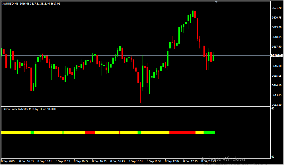
Task: Select the 8 Sep 17:07 time marker
Action: coord(172,161)
